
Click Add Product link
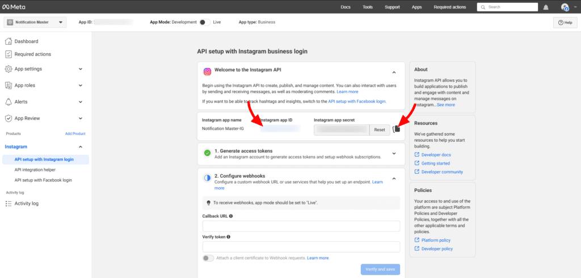pos(75,134)
